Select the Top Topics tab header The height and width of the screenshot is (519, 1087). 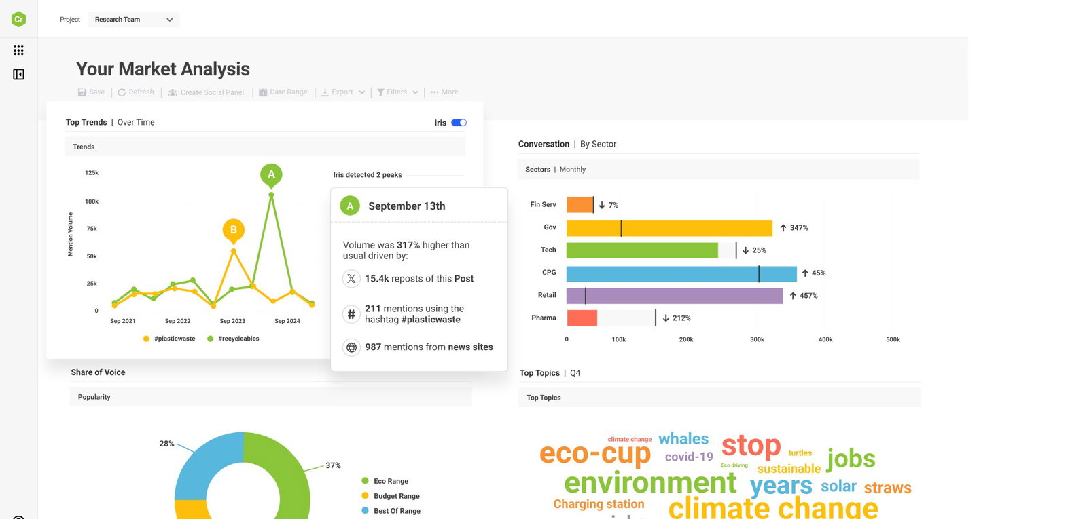719,398
